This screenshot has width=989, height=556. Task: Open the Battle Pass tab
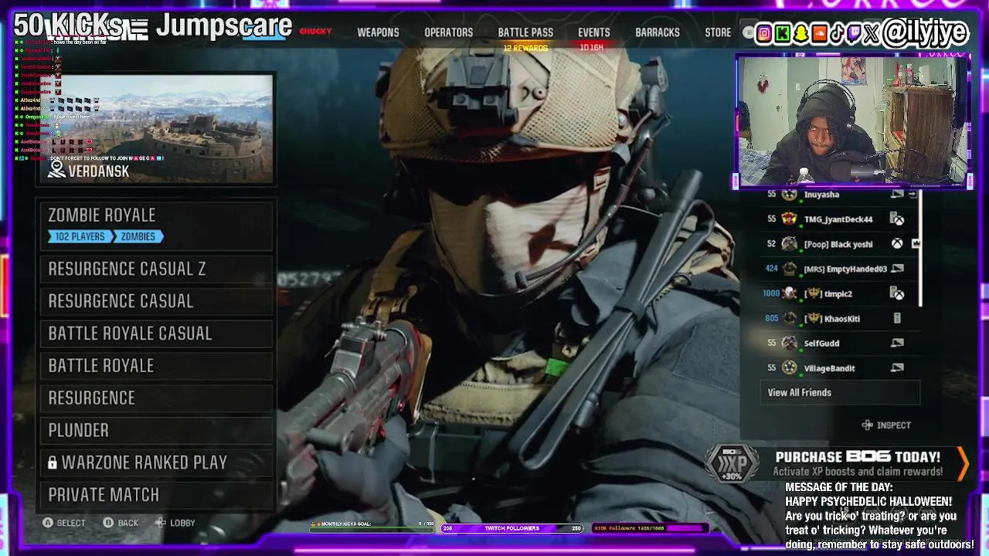(x=525, y=32)
